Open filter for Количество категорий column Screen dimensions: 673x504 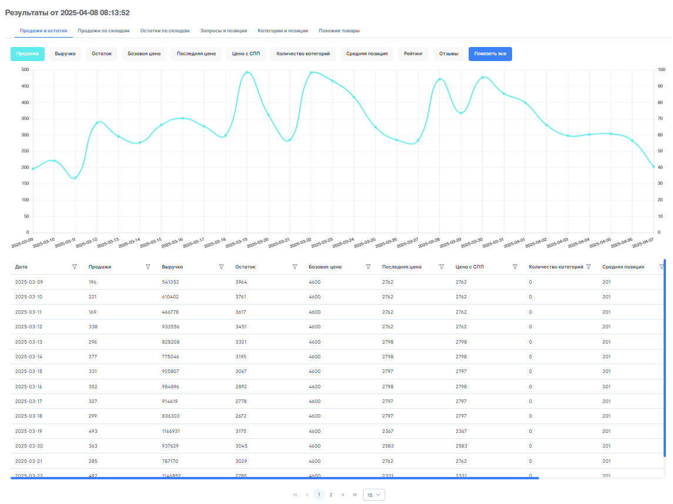tap(588, 267)
